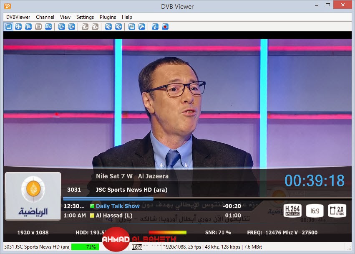Click the 16:9 aspect ratio OSD badge
355x254 pixels.
coord(315,211)
